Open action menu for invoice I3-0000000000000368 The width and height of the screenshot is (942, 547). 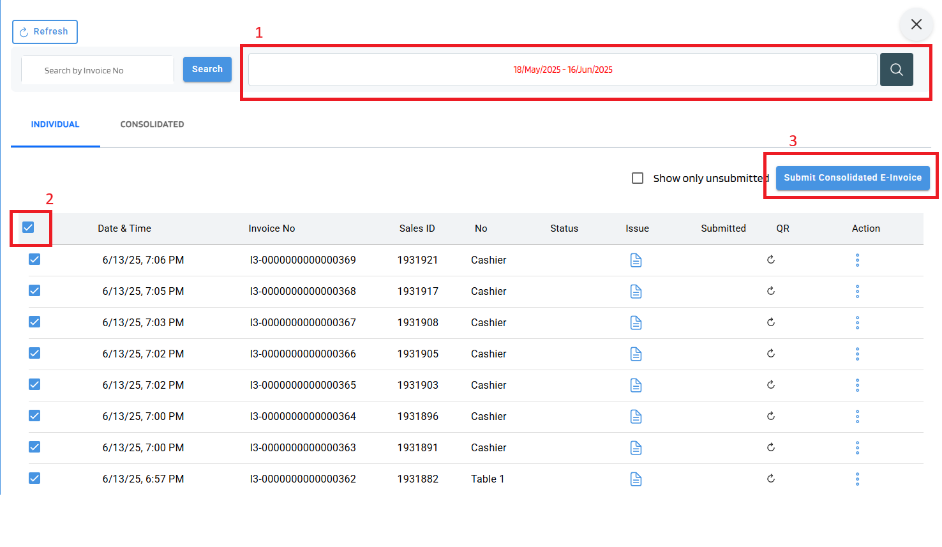pyautogui.click(x=857, y=291)
